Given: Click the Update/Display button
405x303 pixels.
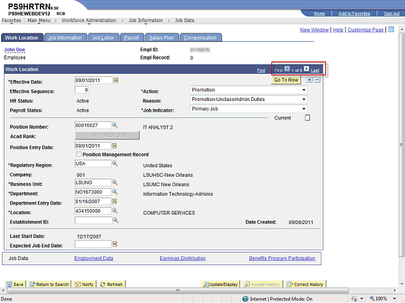Looking at the screenshot, I should click(220, 284).
